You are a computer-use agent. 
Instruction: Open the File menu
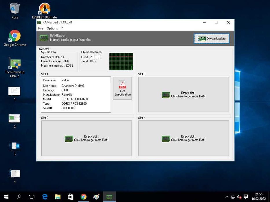tap(41, 28)
